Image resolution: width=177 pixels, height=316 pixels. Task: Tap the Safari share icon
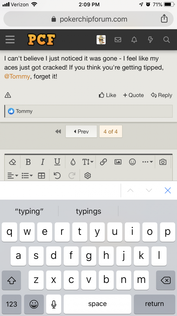164,19
